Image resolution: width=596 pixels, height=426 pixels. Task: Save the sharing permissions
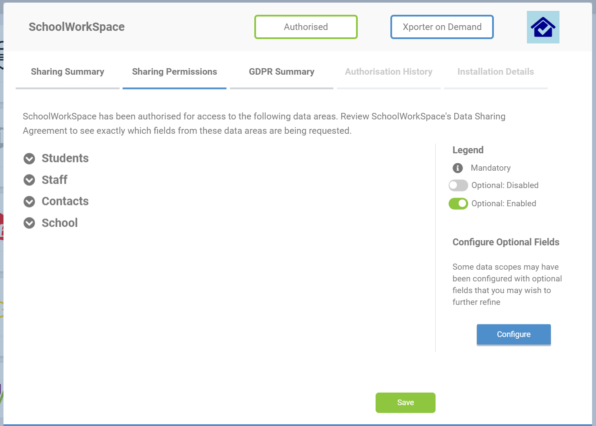pos(405,403)
